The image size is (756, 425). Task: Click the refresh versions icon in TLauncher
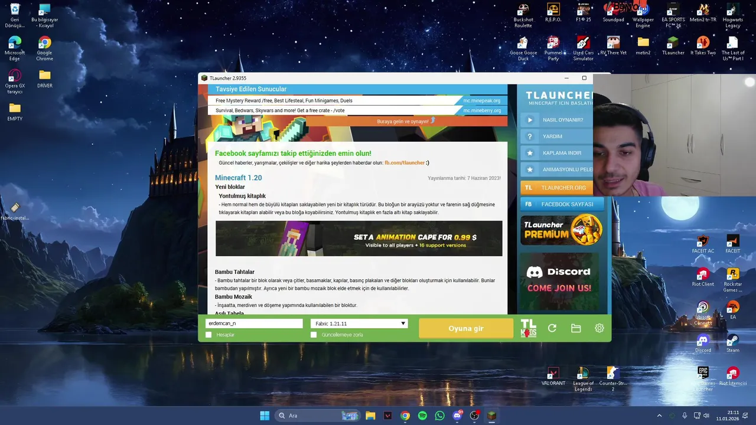tap(552, 328)
